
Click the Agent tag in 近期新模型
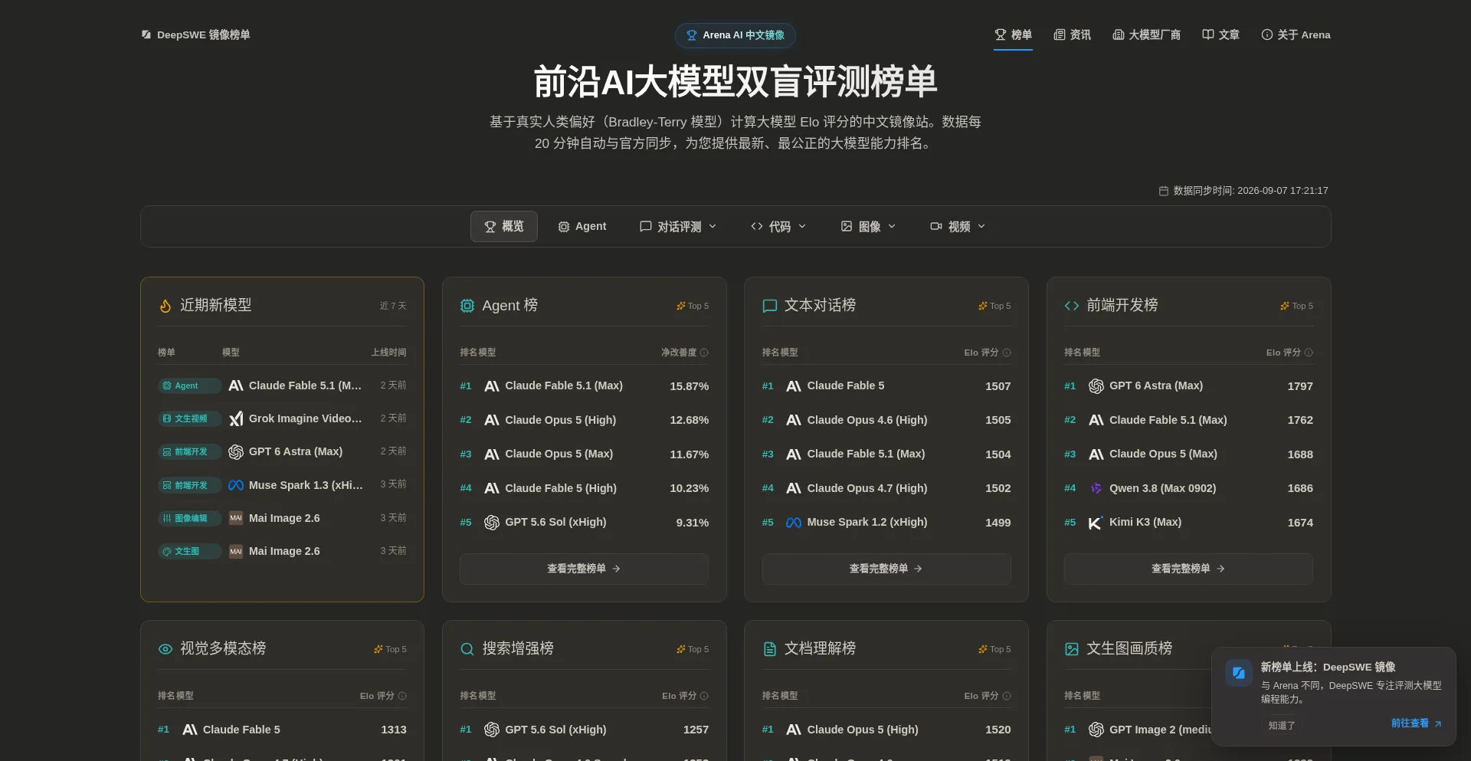coord(189,385)
